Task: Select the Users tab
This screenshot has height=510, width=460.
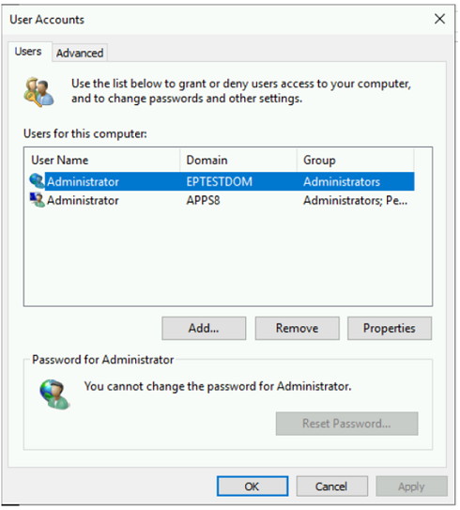Action: tap(28, 52)
